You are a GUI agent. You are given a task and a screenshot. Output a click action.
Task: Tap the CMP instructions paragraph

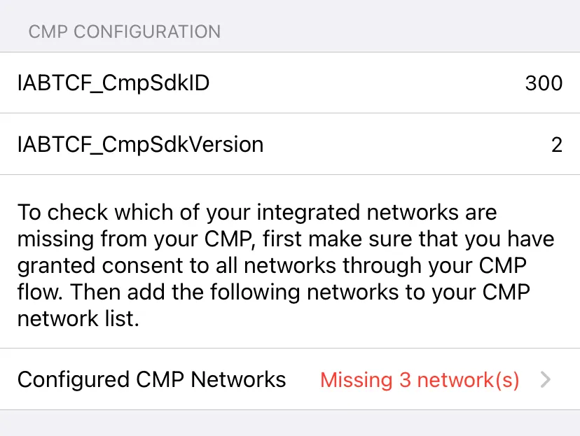tap(284, 265)
